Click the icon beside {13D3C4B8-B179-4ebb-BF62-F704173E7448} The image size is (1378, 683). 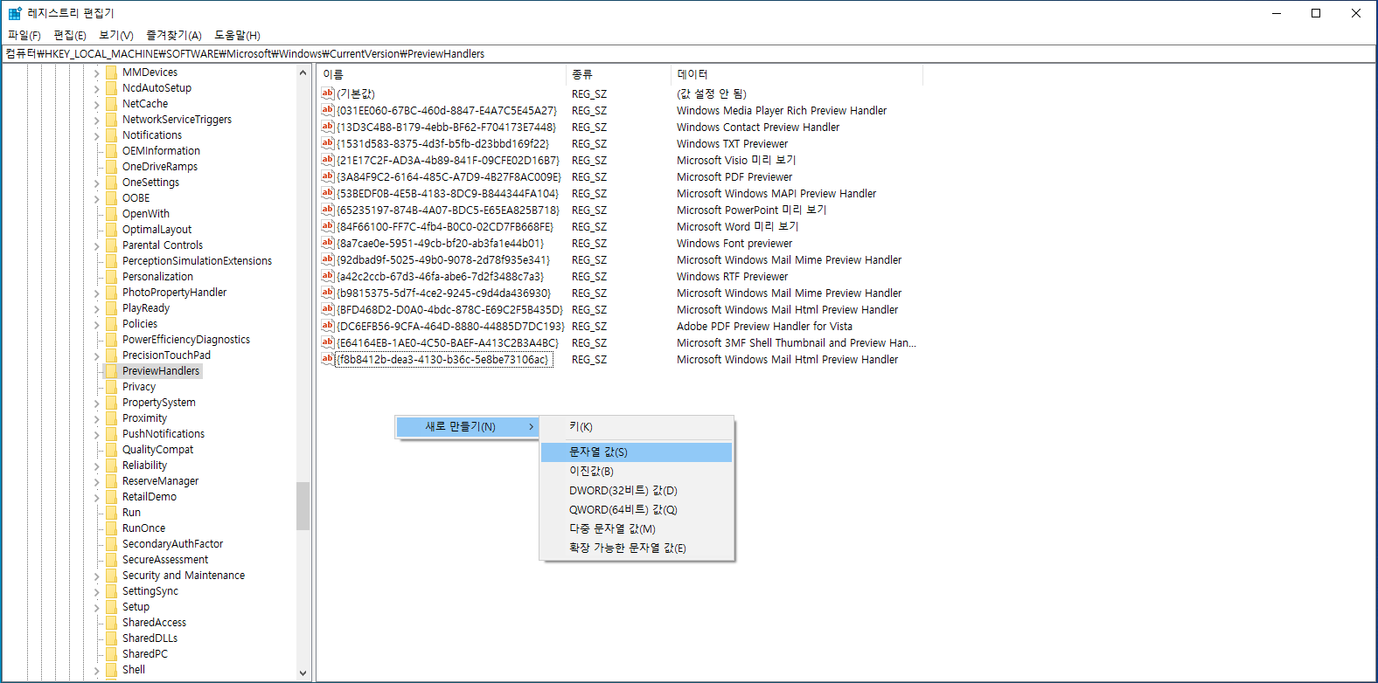[x=328, y=127]
